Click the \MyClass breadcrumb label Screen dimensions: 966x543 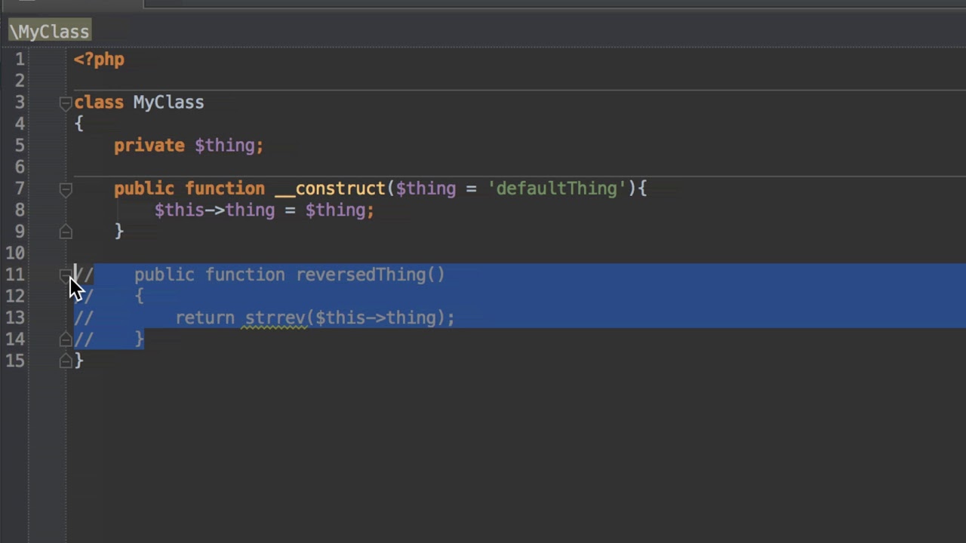tap(49, 32)
